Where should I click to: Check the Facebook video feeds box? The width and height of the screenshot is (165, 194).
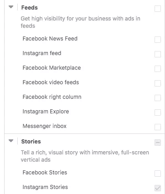pyautogui.click(x=158, y=83)
